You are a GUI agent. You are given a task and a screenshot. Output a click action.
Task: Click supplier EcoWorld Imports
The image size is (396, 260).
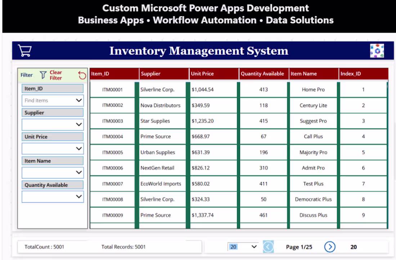(161, 184)
